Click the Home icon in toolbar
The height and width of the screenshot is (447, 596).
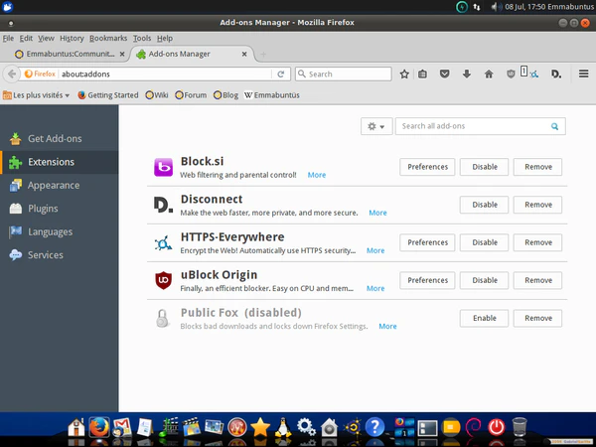(x=488, y=74)
